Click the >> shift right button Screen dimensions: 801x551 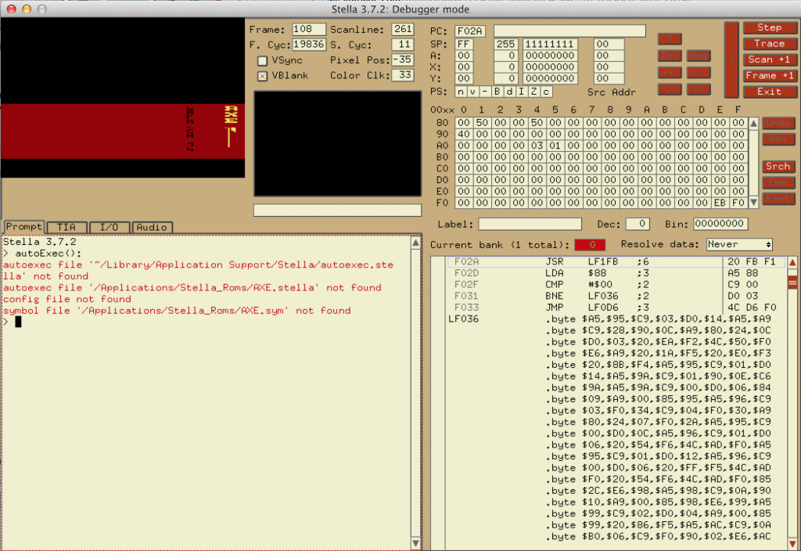[x=699, y=89]
